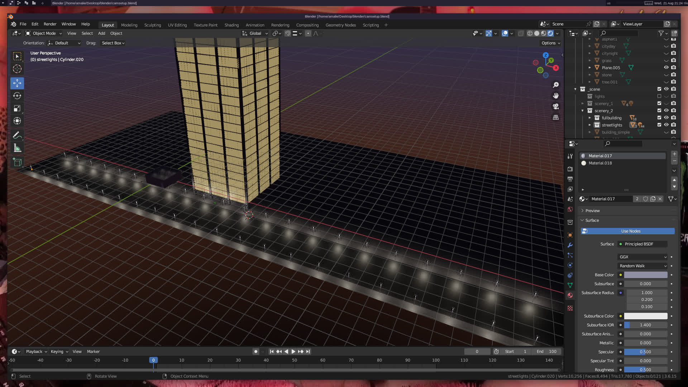This screenshot has width=688, height=387.
Task: Choose the Annotate pencil tool
Action: [17, 135]
